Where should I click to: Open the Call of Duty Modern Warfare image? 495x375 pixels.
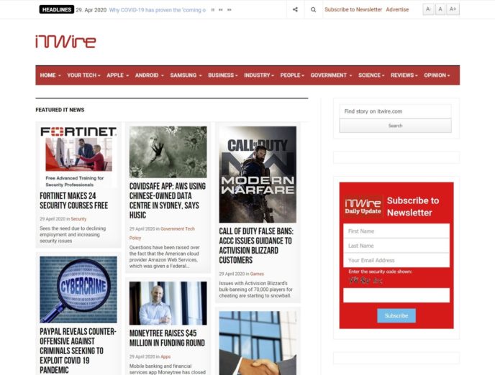[258, 175]
